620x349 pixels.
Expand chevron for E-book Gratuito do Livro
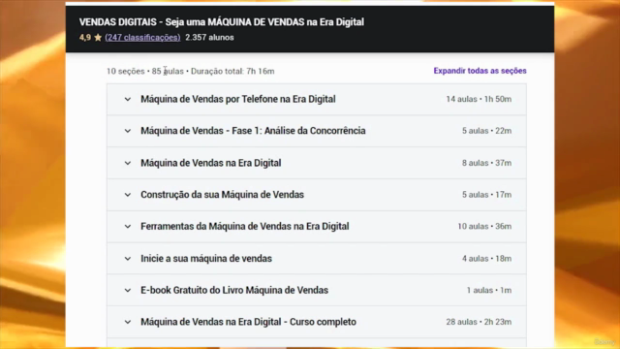pos(127,291)
